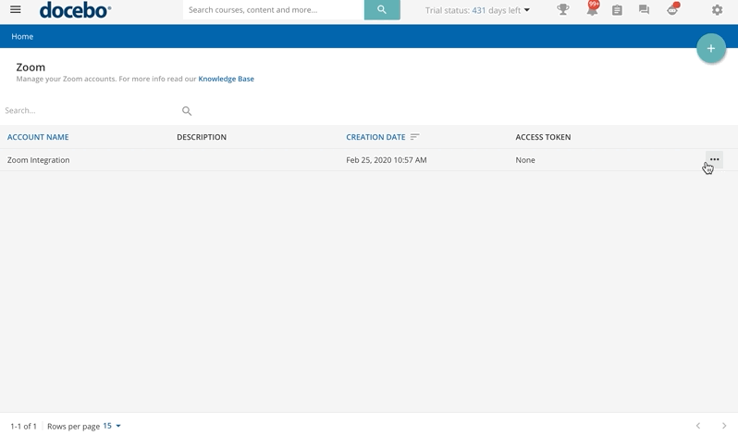Open the virtual coach bot icon
The width and height of the screenshot is (738, 435).
[x=672, y=9]
